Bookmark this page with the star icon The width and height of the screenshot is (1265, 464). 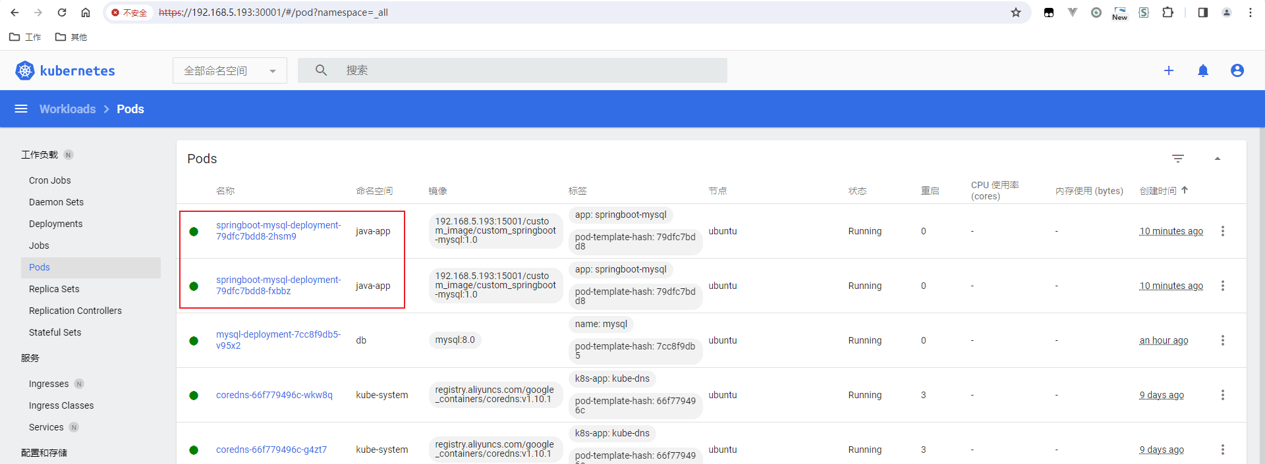click(x=1016, y=13)
